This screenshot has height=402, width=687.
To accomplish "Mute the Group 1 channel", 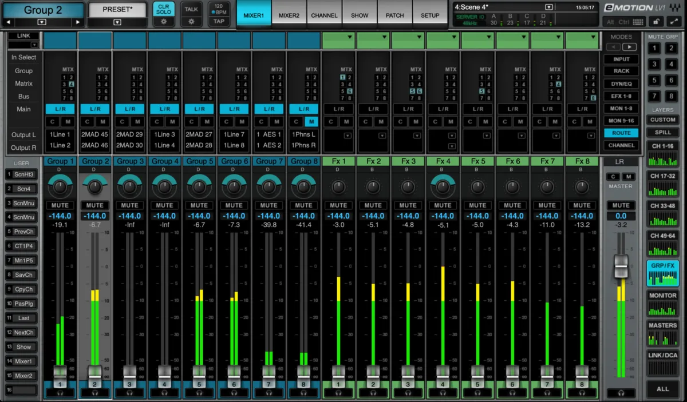I will (x=60, y=205).
